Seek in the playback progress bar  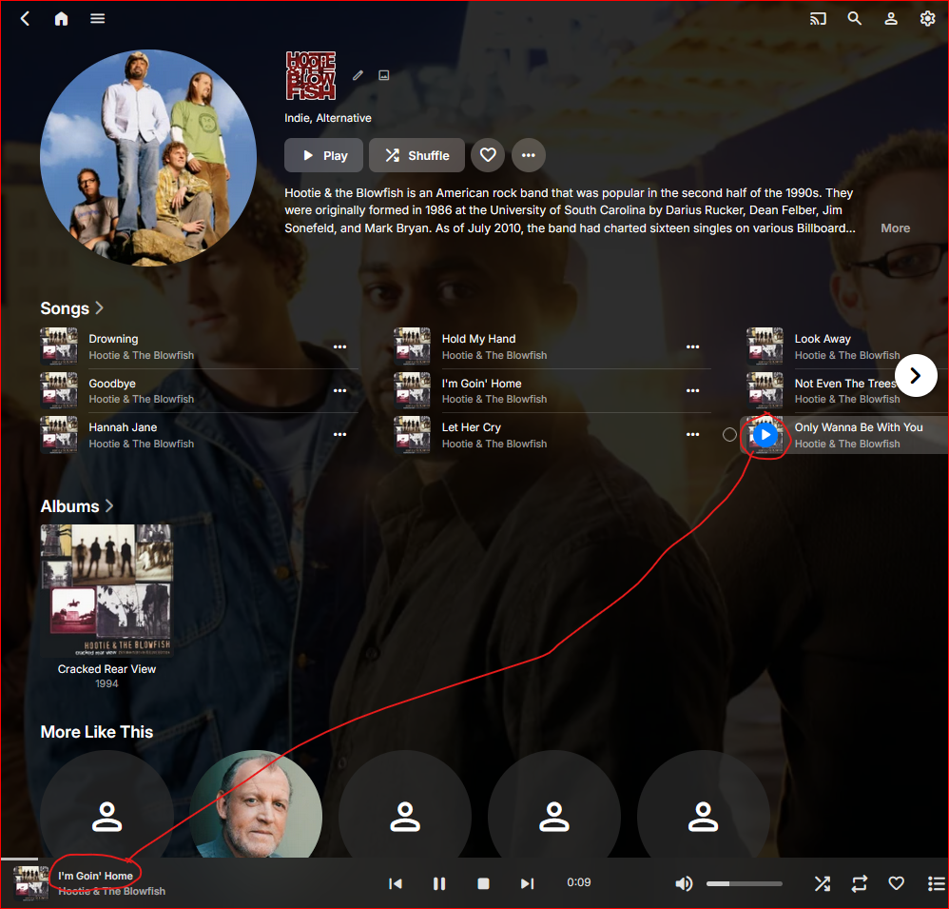pos(474,859)
